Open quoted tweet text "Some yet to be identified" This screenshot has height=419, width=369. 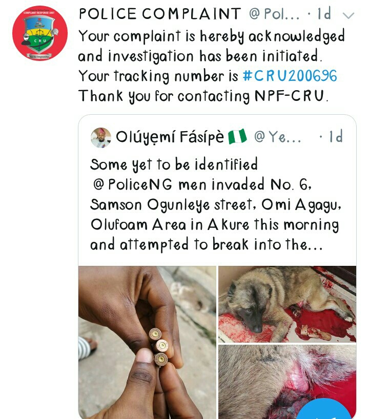point(174,164)
